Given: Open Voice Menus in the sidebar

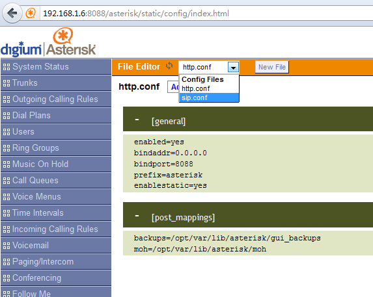Looking at the screenshot, I should point(56,196).
